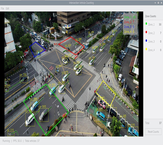Click the yellow Zone_4 color dot
Image resolution: width=163 pixels, height=145 pixels.
pyautogui.click(x=146, y=49)
